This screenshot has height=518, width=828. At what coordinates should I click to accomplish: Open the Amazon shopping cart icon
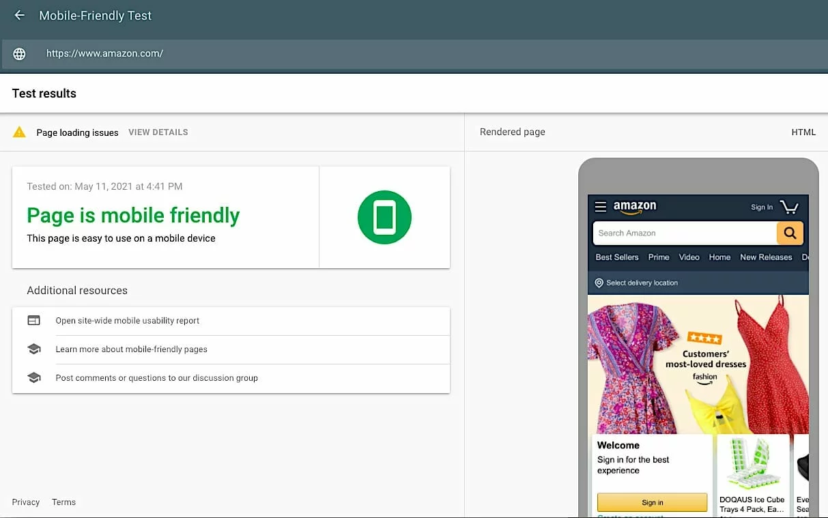coord(789,207)
